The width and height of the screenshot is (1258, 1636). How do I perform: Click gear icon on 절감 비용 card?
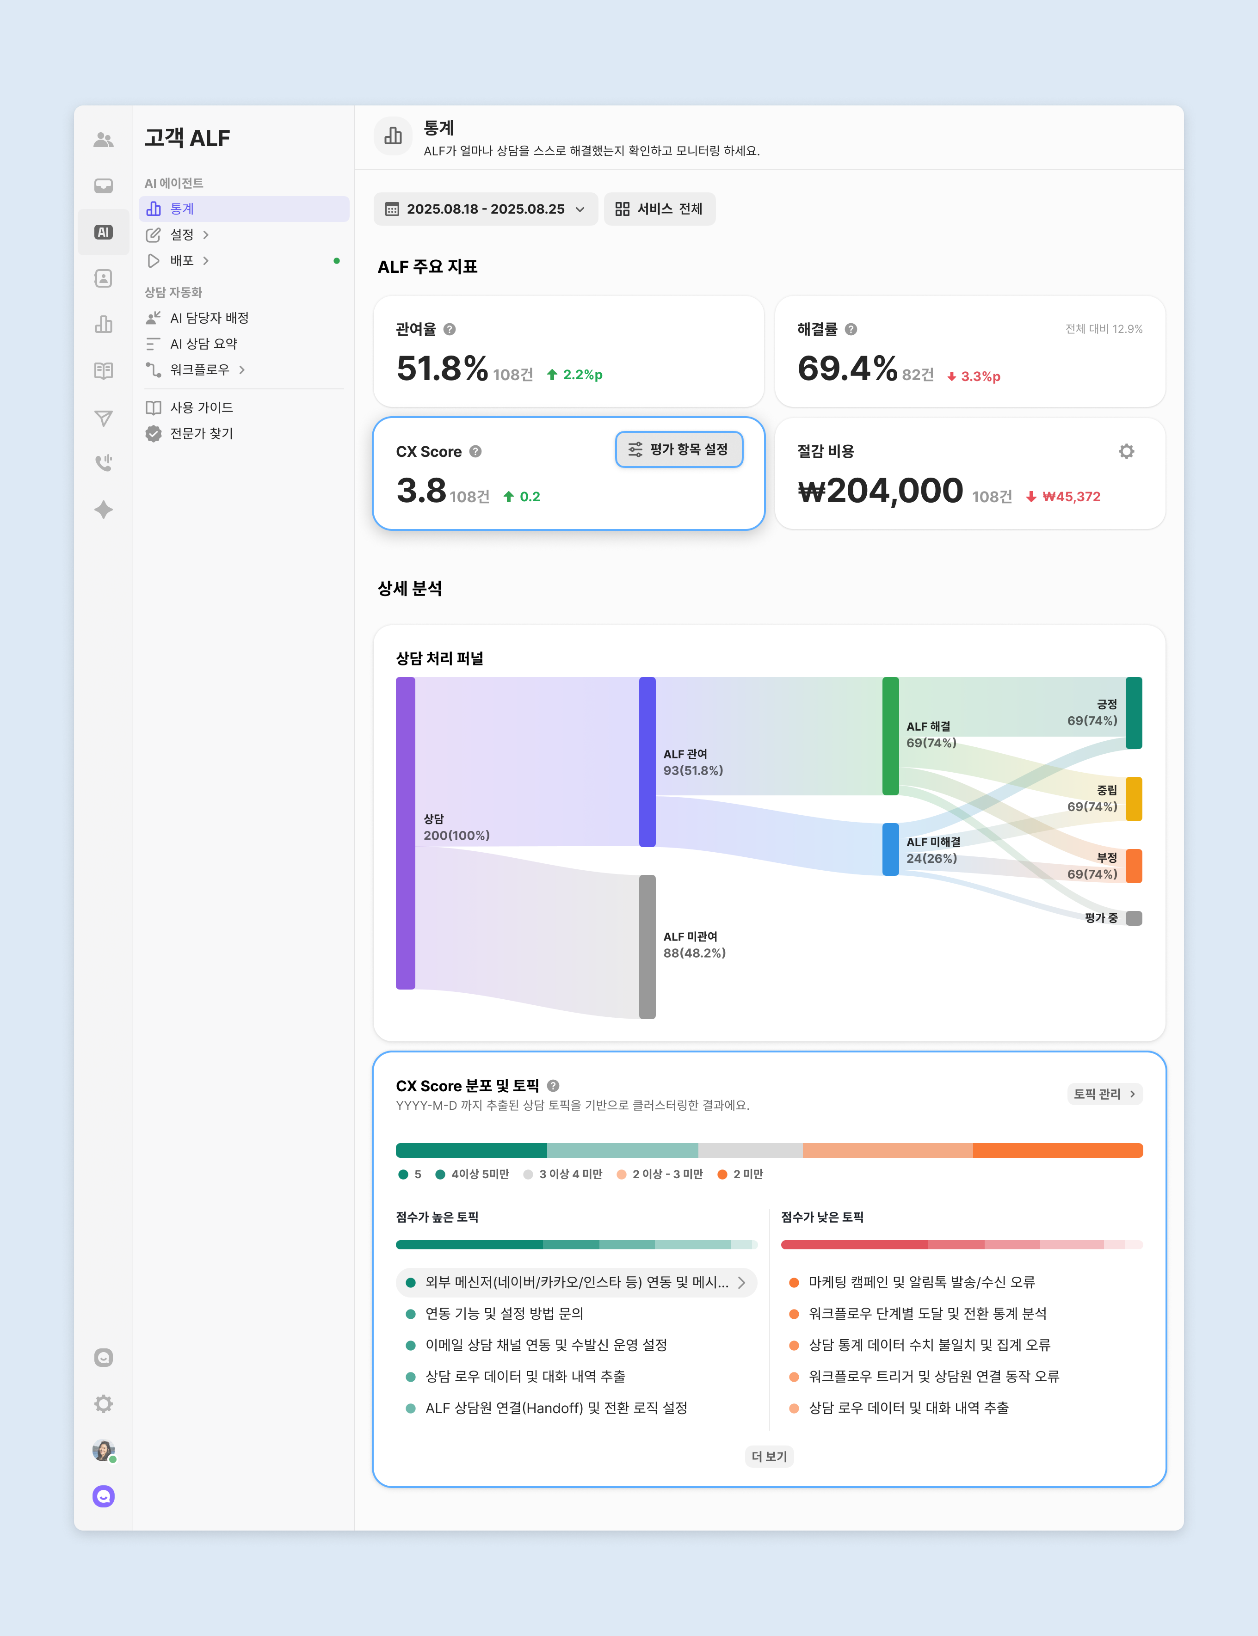[1125, 451]
